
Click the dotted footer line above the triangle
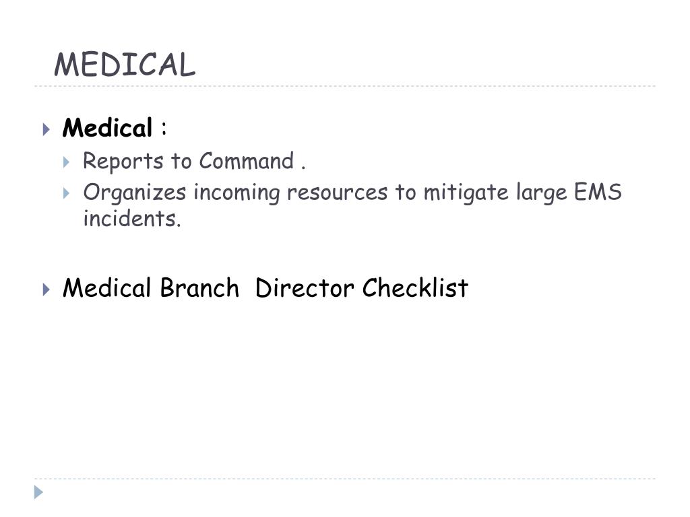(345, 479)
